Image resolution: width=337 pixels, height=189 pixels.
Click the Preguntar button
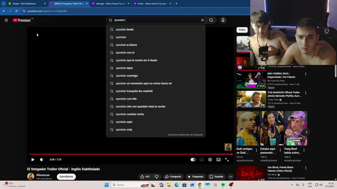click(x=195, y=177)
